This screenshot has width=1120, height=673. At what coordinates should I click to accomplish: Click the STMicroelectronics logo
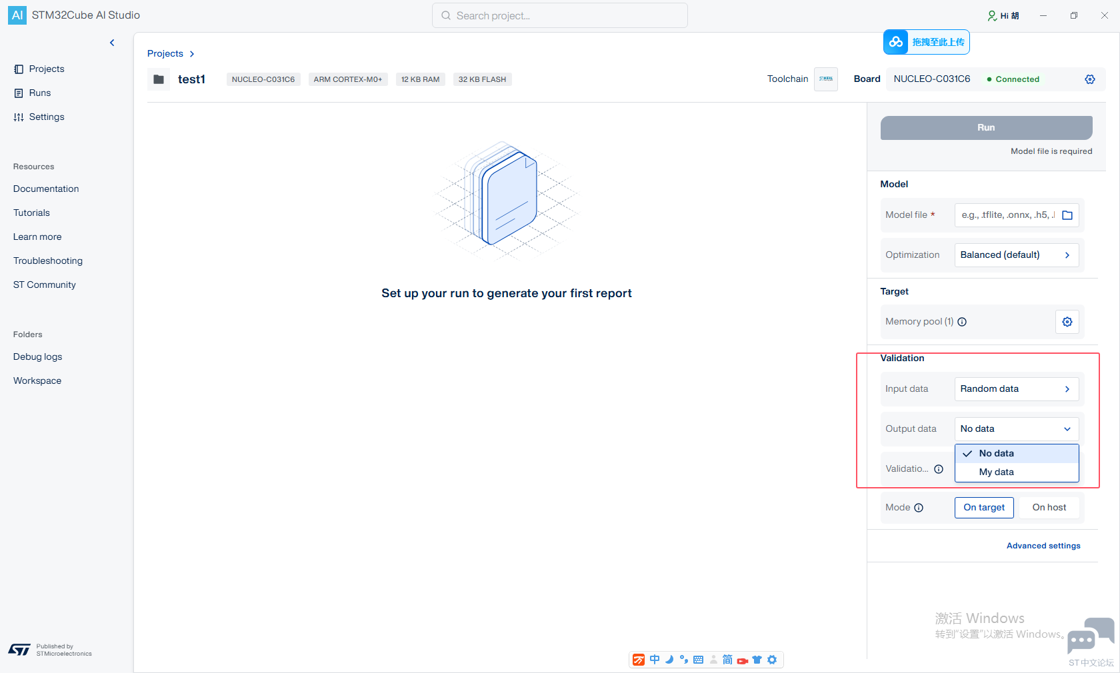[19, 650]
